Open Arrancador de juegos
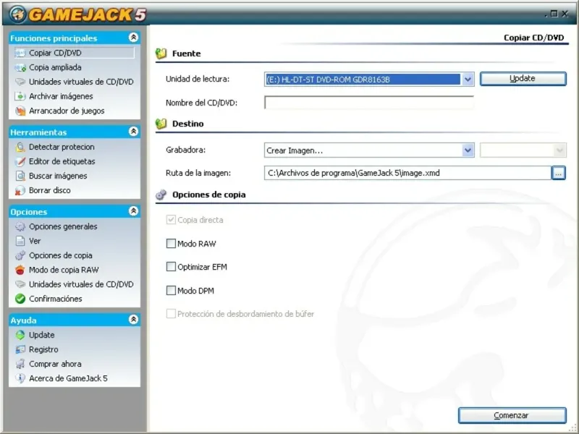Viewport: 579px width, 434px height. (67, 111)
